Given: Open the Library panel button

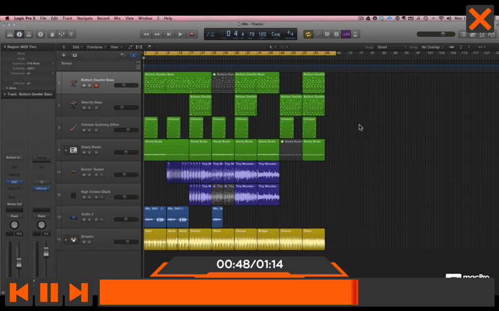Looking at the screenshot, I should [x=10, y=34].
